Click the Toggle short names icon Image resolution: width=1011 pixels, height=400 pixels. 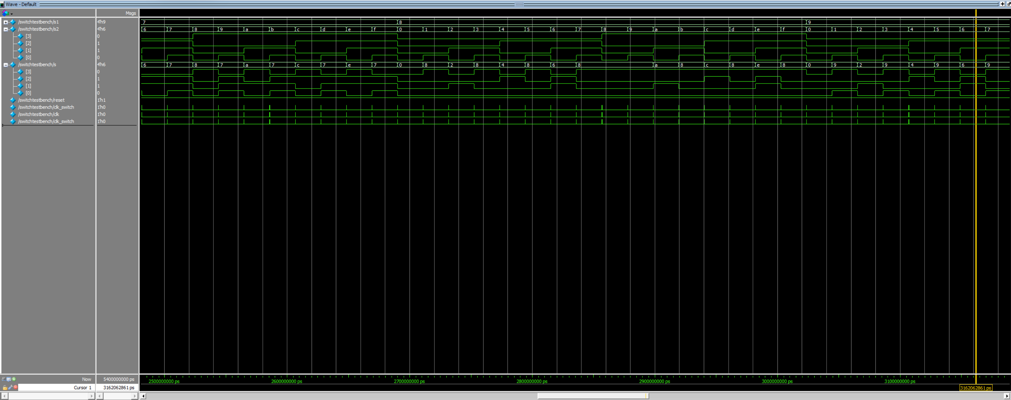point(4,379)
